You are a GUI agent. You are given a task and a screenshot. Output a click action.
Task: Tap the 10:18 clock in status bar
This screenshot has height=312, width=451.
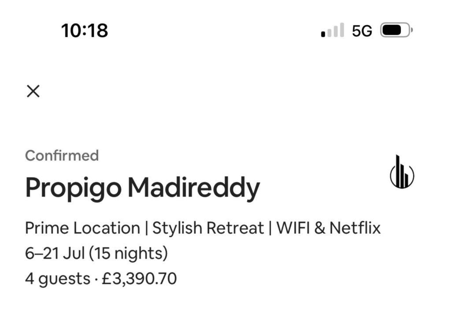(x=84, y=31)
